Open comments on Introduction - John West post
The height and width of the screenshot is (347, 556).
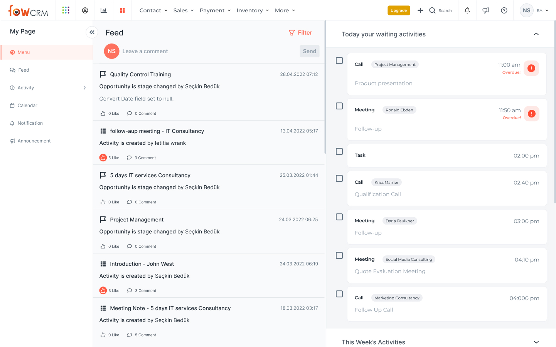(x=142, y=291)
